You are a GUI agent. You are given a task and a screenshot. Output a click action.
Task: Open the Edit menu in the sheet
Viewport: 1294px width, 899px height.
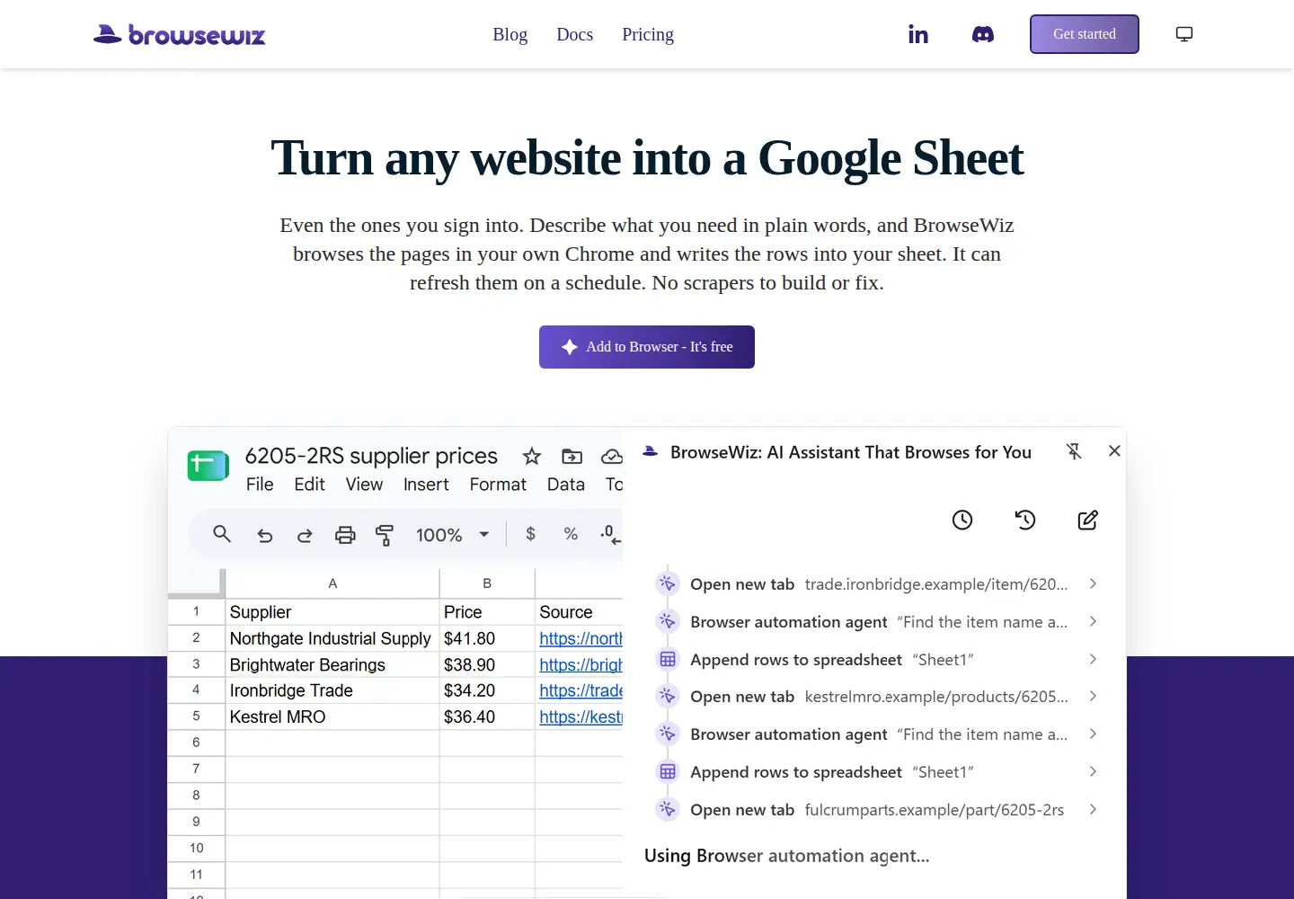(309, 485)
